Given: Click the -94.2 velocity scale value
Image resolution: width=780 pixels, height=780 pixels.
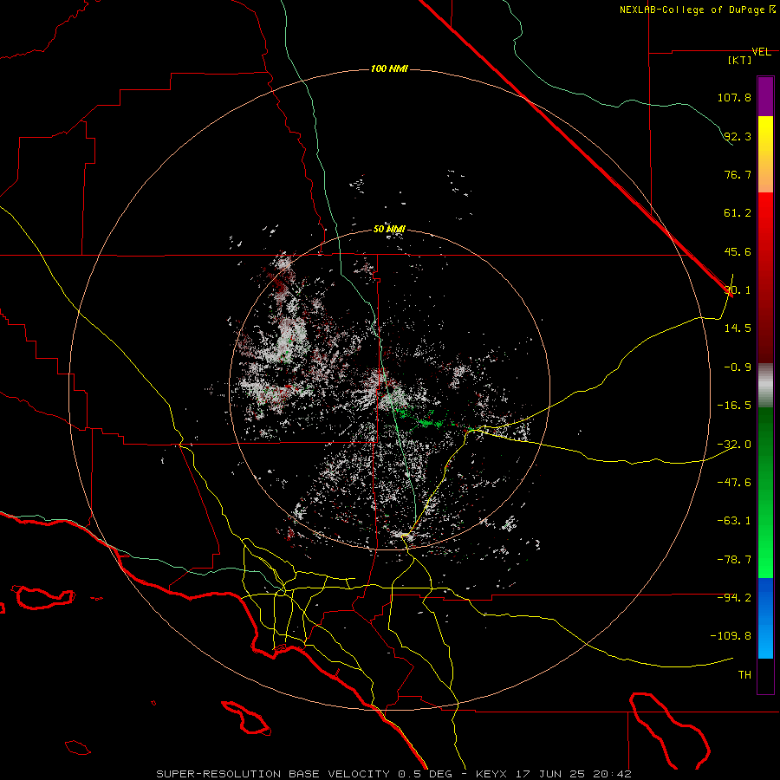Looking at the screenshot, I should point(734,597).
